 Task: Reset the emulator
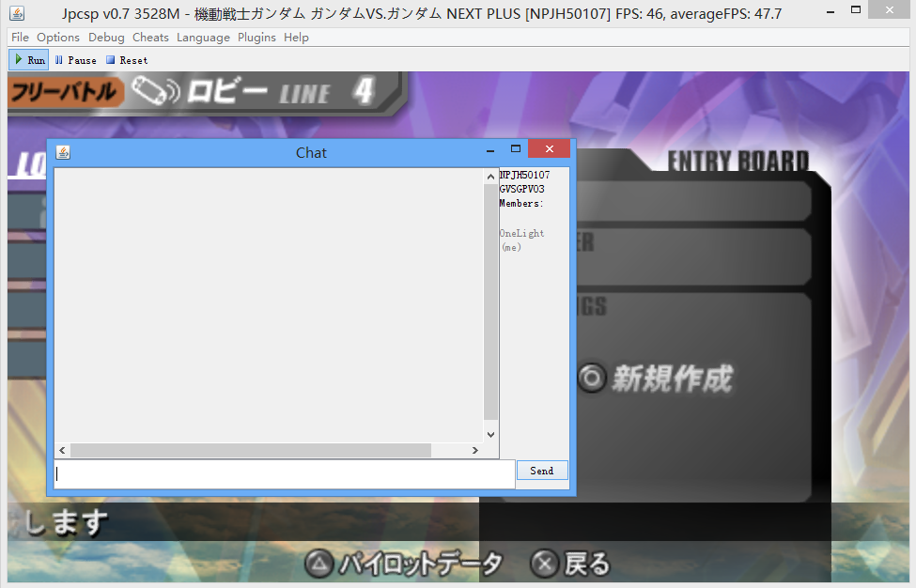[127, 60]
